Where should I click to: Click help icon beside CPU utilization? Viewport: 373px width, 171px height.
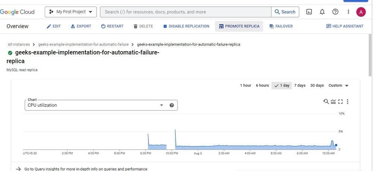[x=172, y=105]
